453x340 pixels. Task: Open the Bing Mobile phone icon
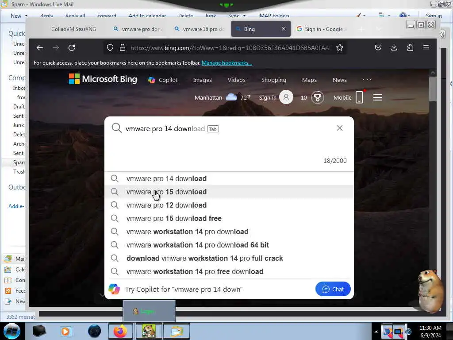(x=359, y=97)
